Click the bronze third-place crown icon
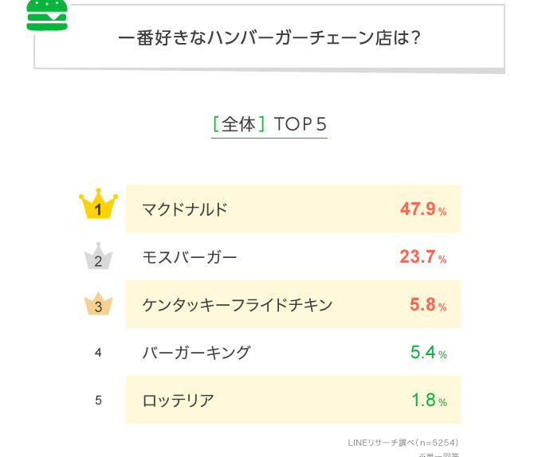 click(99, 304)
